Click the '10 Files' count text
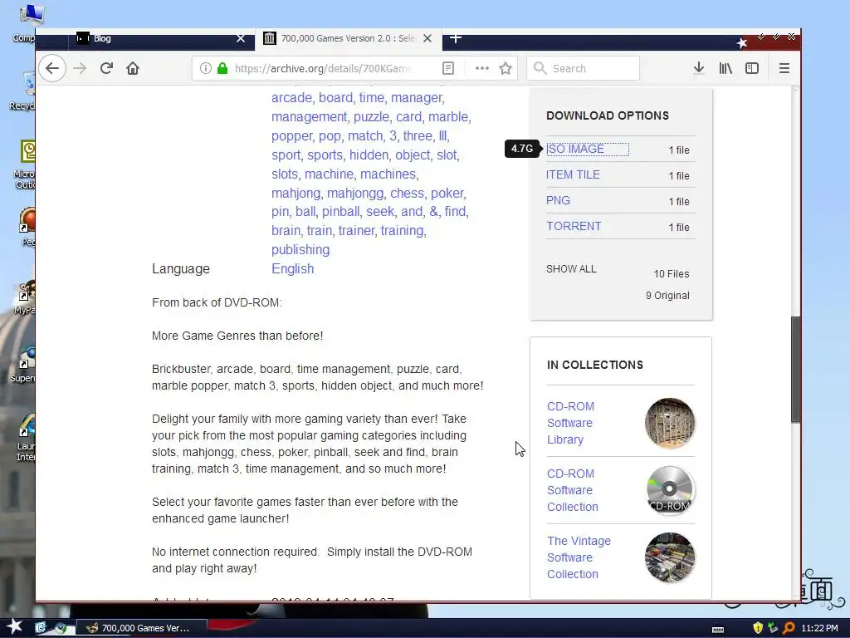 pos(671,274)
